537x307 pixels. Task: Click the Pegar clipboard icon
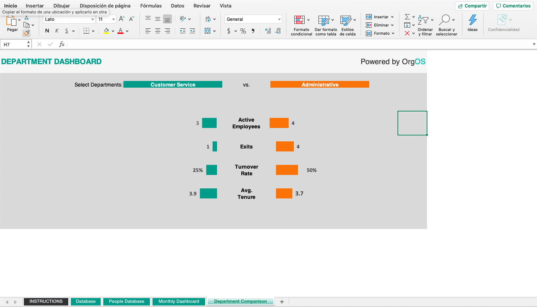click(12, 22)
